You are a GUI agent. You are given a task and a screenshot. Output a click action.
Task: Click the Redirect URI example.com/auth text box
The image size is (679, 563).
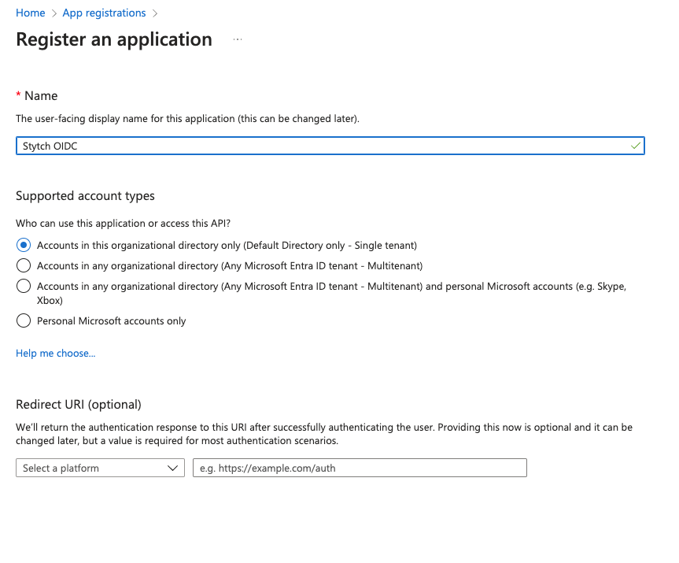click(360, 468)
